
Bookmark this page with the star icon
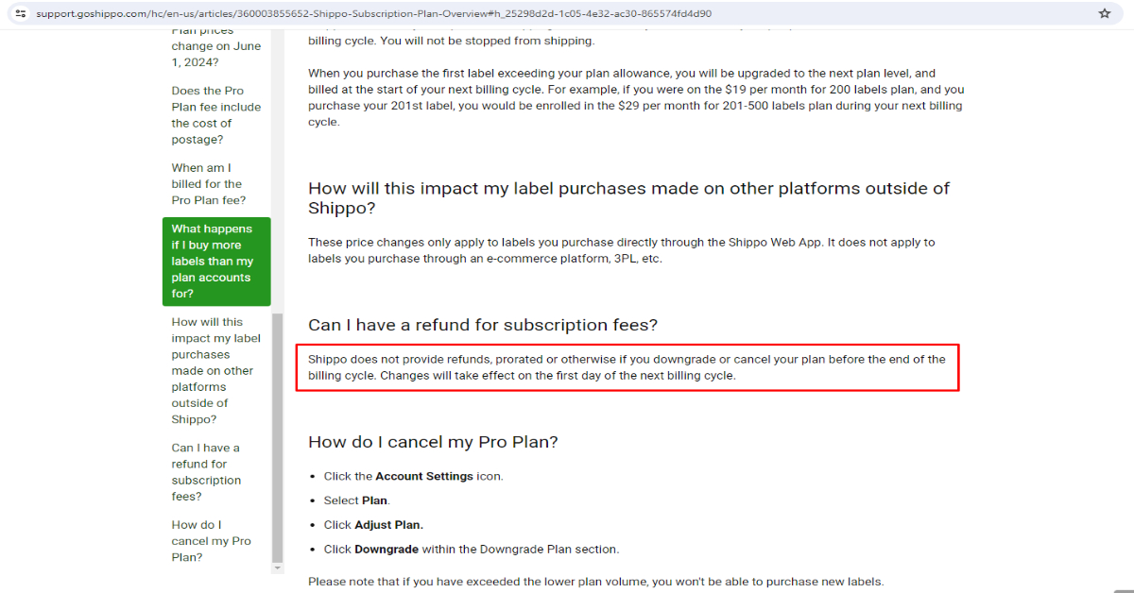pos(1105,14)
